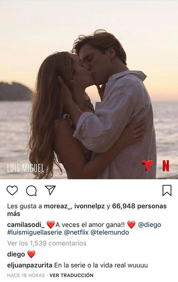Image resolution: width=178 pixels, height=282 pixels.
Task: Open the @telemundo mention
Action: (x=110, y=232)
